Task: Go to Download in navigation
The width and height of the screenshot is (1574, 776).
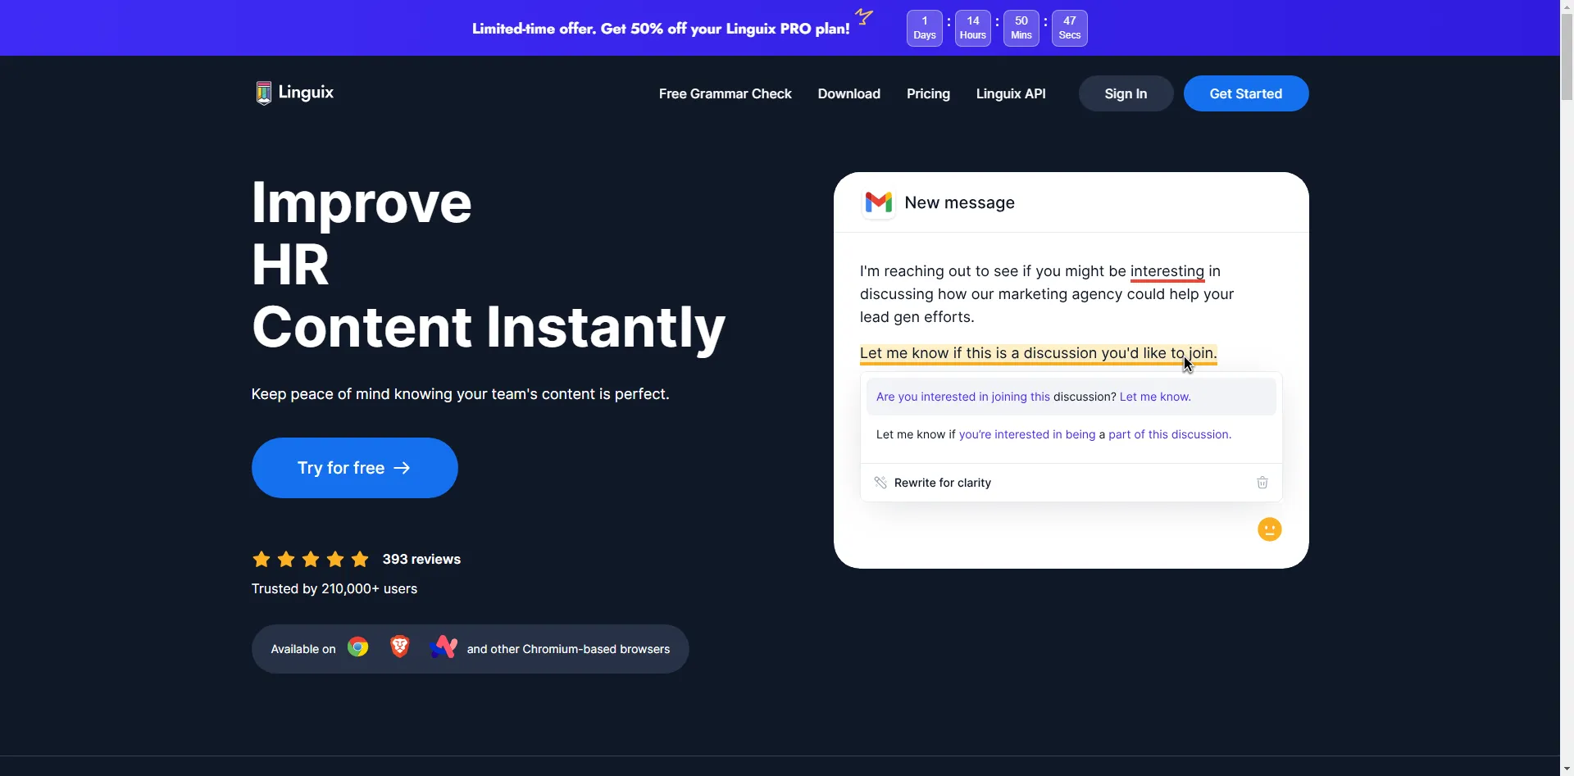Action: tap(848, 93)
